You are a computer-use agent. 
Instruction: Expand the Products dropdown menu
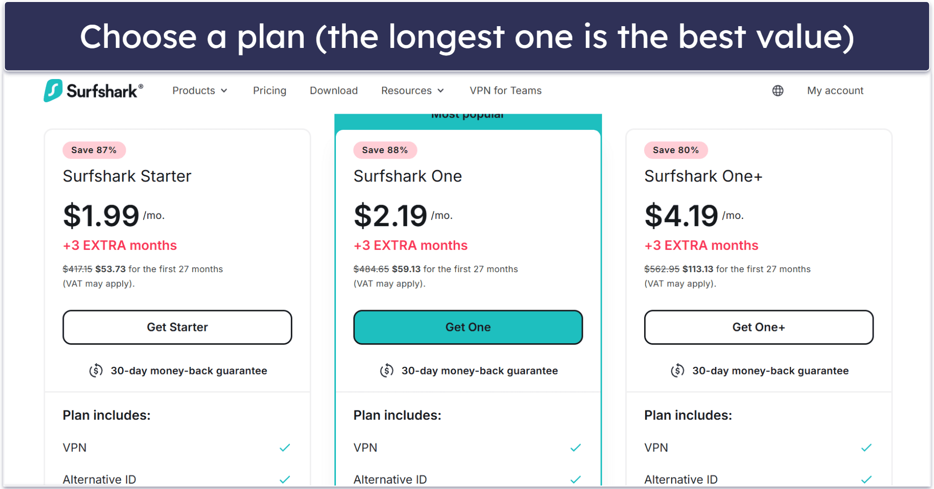[200, 91]
